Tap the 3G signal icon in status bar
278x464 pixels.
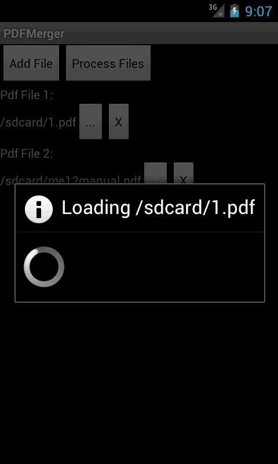tap(216, 10)
